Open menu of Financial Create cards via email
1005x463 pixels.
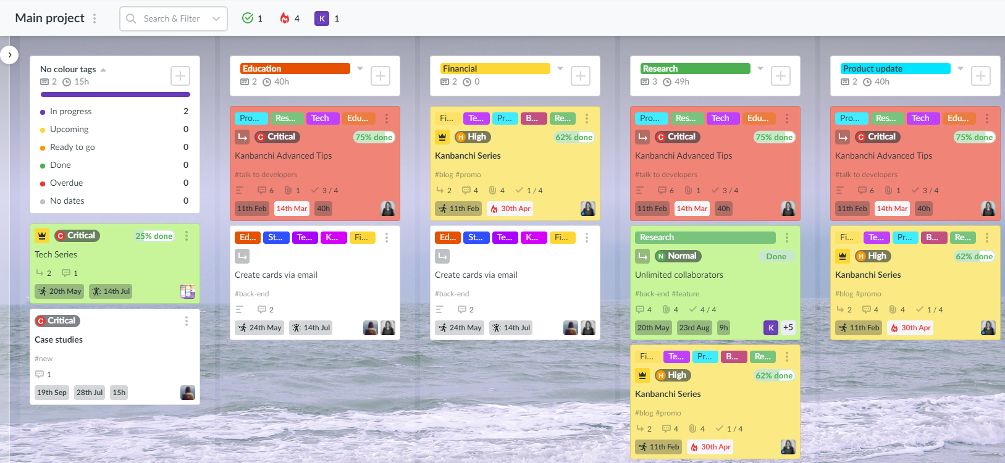tap(587, 238)
